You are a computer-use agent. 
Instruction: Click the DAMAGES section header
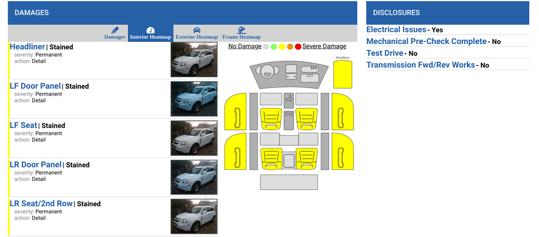point(183,13)
